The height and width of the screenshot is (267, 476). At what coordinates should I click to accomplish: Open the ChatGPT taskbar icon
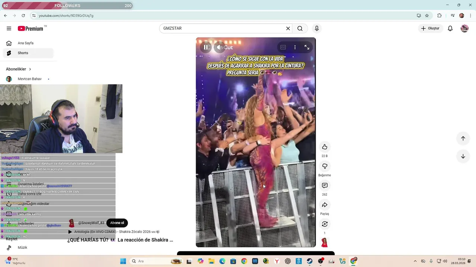[x=287, y=261]
